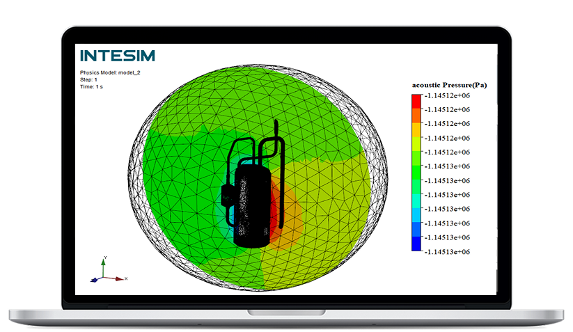
Task: Click the blue Z axis arrow of the triad
Action: 94,281
